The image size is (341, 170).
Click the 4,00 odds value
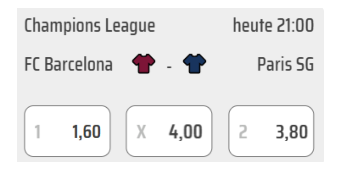185,132
